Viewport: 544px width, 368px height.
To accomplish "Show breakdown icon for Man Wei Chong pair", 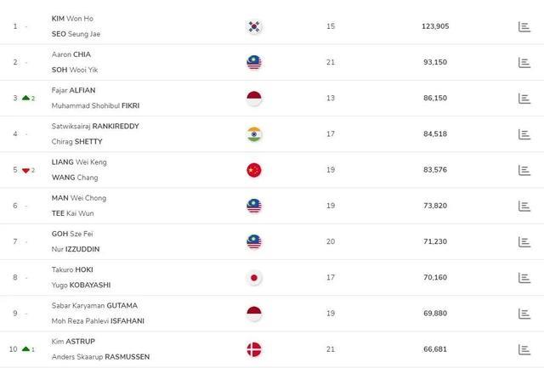I will tap(524, 206).
